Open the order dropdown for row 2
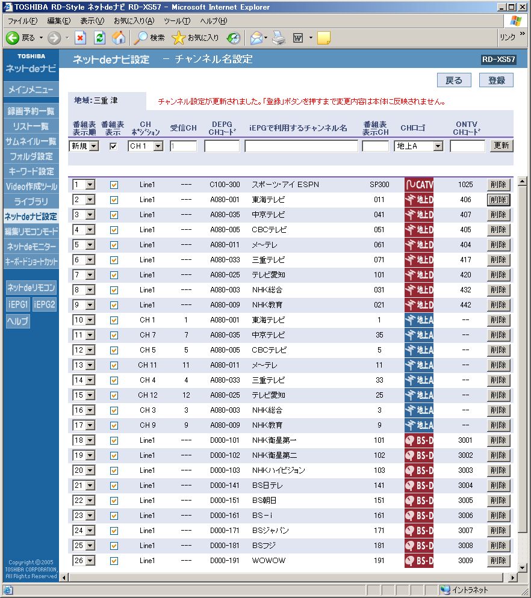 [x=84, y=200]
